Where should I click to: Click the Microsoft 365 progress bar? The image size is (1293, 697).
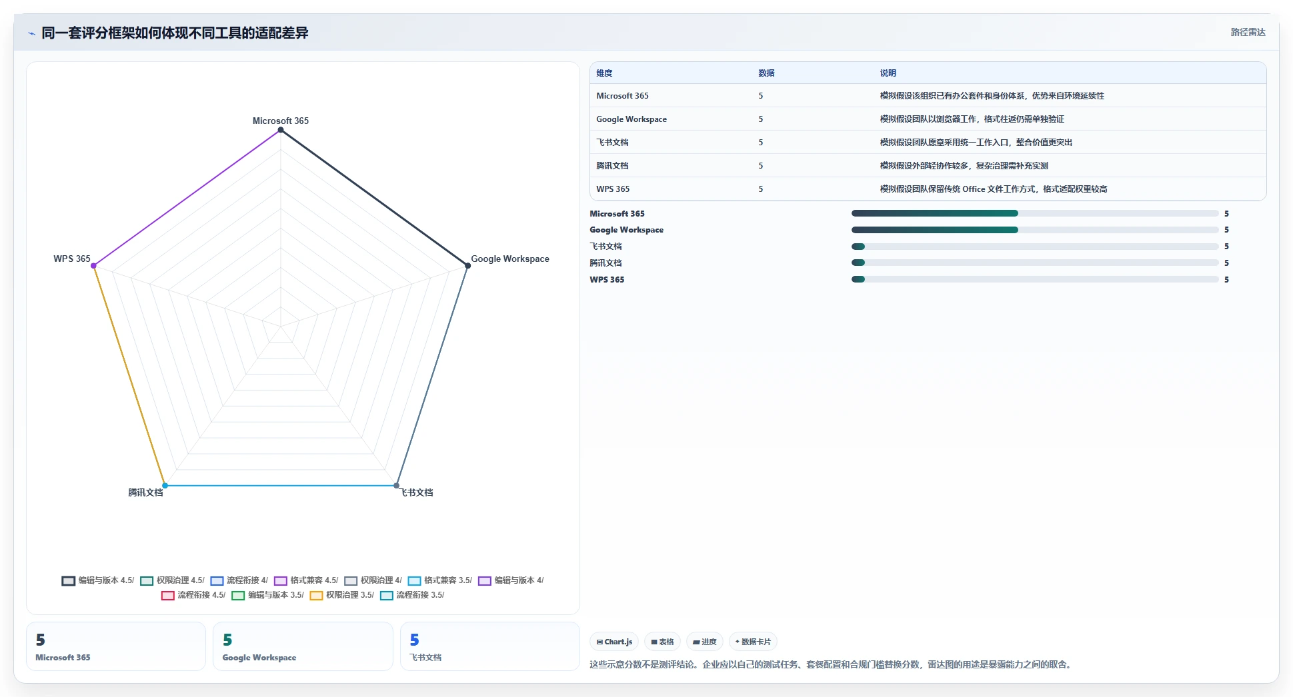(x=1035, y=213)
